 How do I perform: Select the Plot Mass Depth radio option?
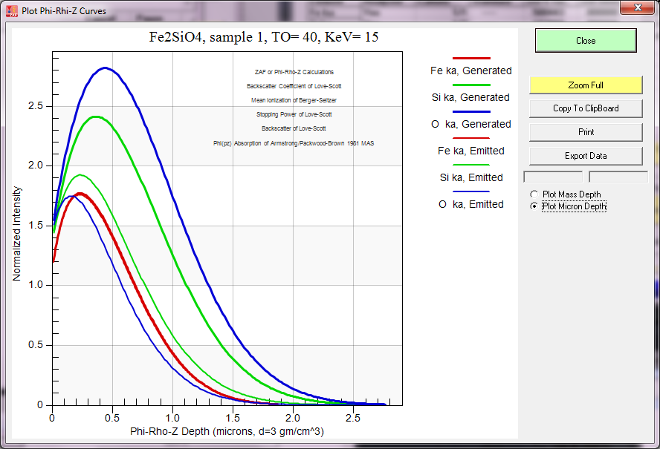pos(534,194)
